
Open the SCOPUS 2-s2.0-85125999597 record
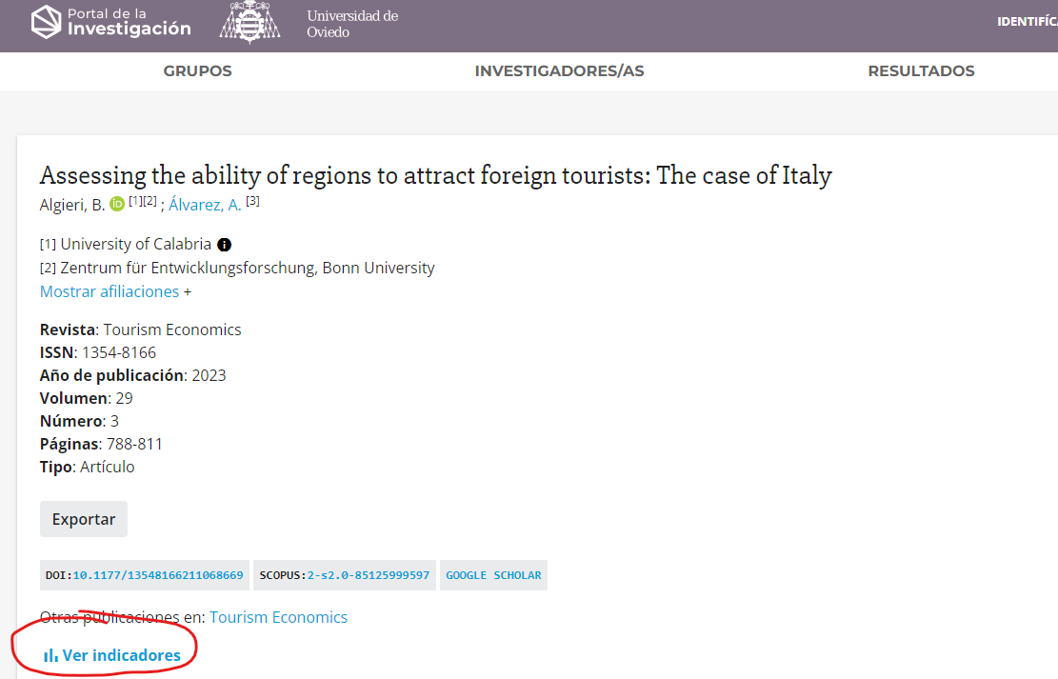(368, 575)
